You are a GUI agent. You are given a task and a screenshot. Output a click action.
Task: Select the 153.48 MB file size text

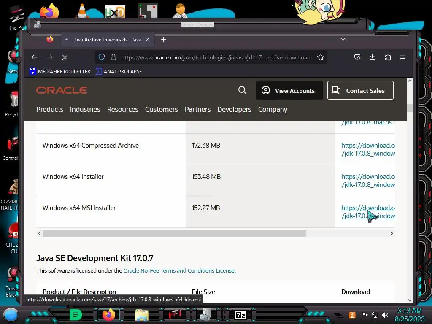click(x=206, y=177)
